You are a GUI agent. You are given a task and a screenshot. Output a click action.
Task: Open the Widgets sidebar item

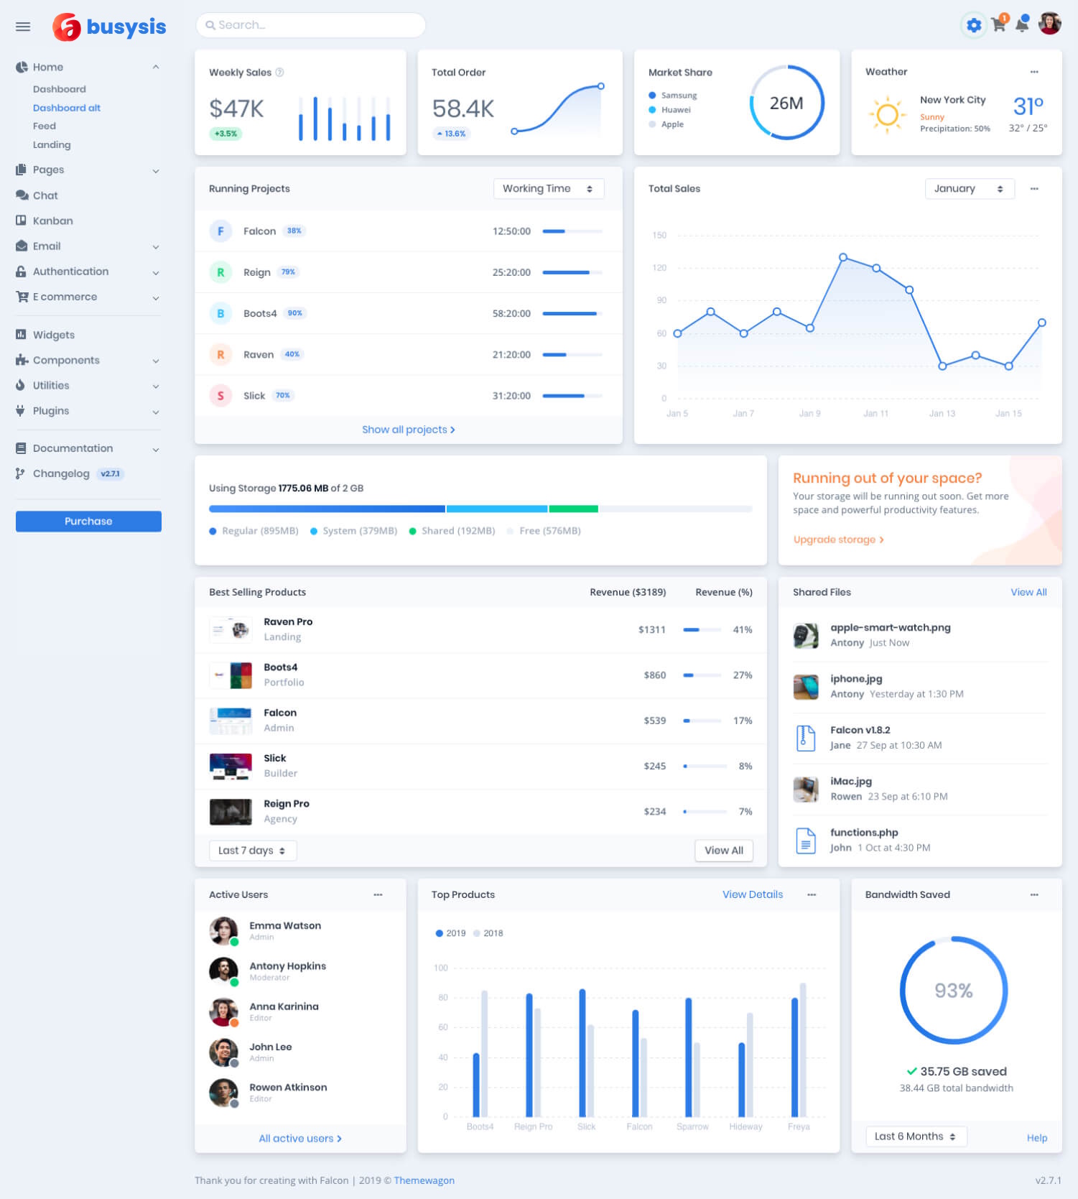pos(53,335)
